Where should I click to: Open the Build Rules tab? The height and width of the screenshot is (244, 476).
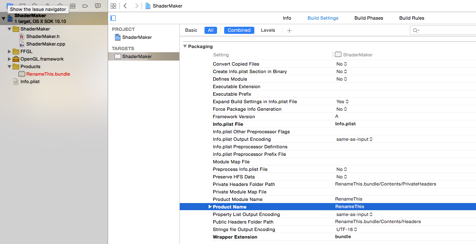click(x=411, y=18)
